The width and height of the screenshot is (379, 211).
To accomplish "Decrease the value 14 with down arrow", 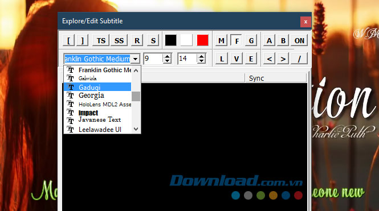I will (201, 61).
